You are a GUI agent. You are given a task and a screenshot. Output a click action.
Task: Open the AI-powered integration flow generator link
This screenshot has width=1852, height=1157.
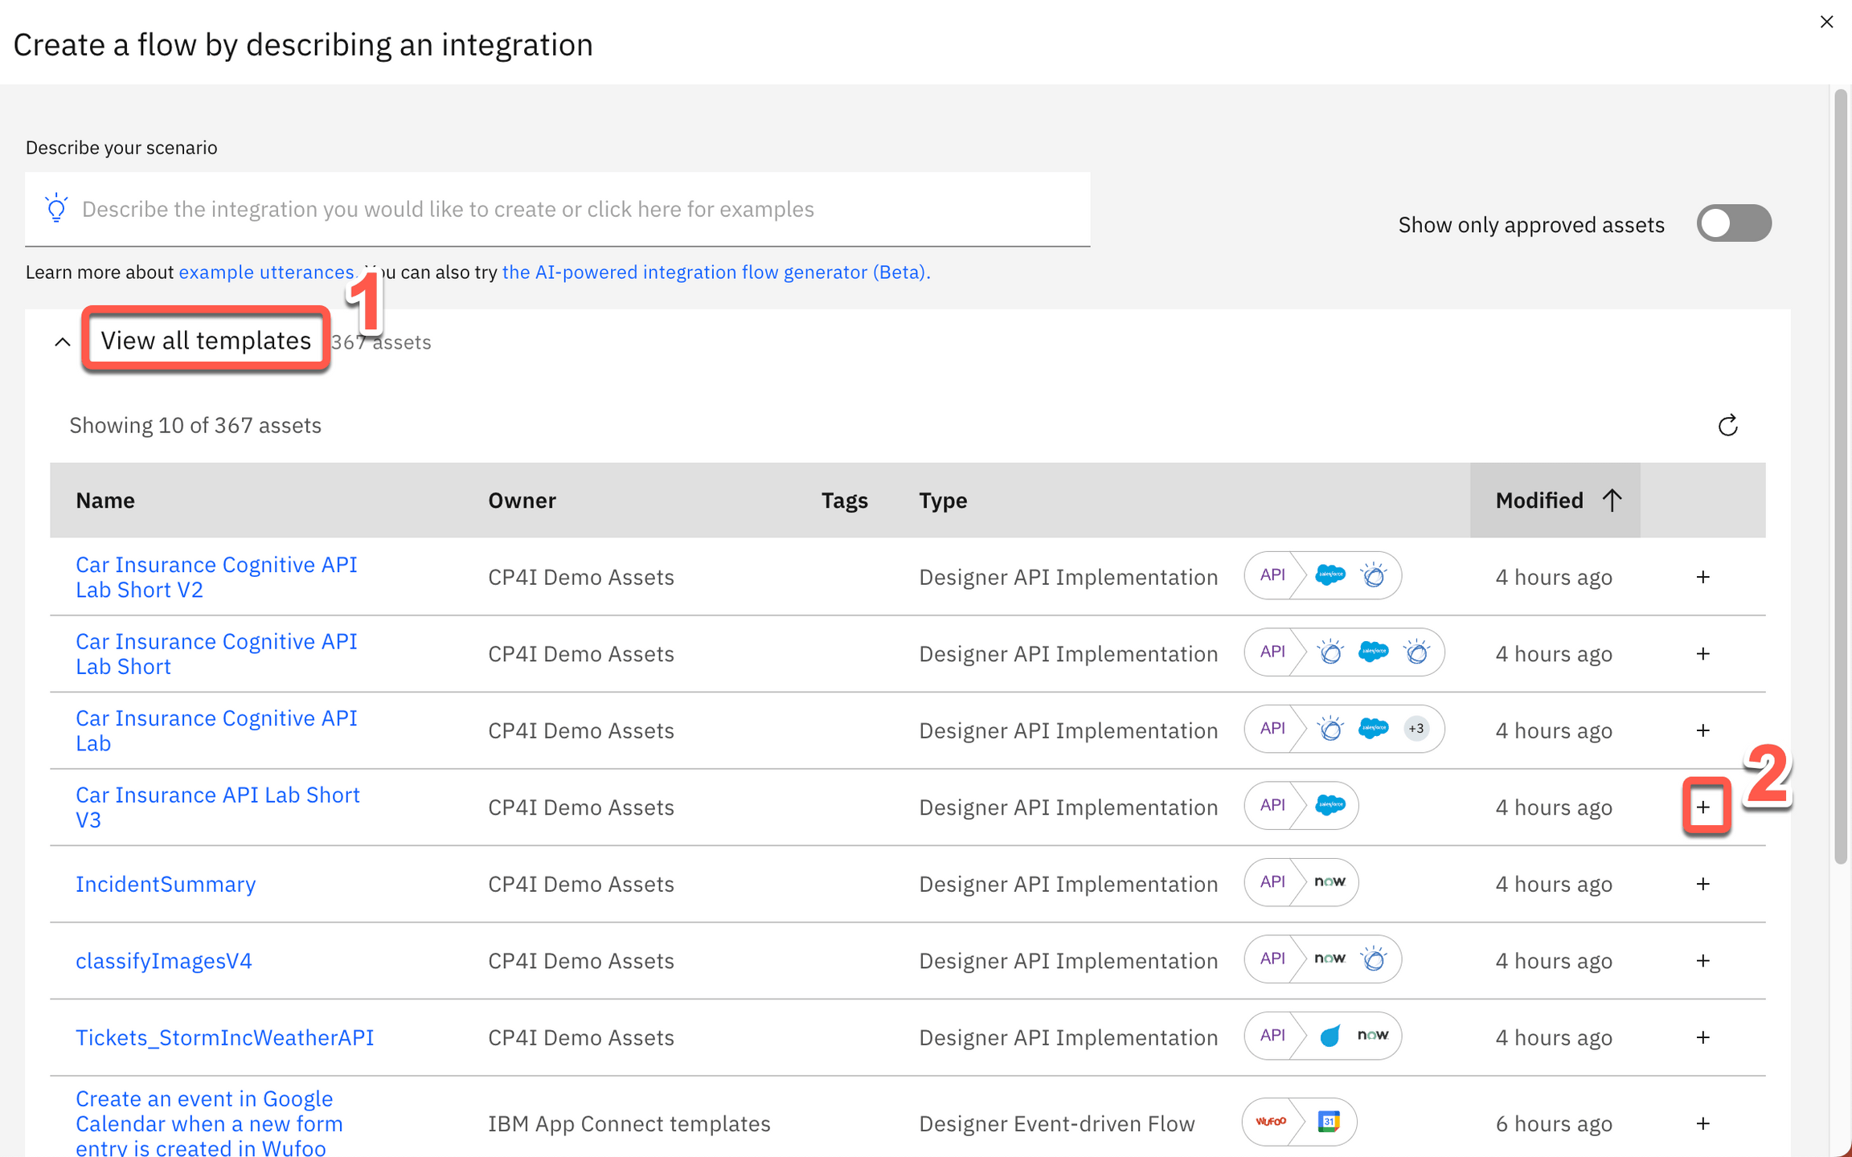tap(715, 272)
